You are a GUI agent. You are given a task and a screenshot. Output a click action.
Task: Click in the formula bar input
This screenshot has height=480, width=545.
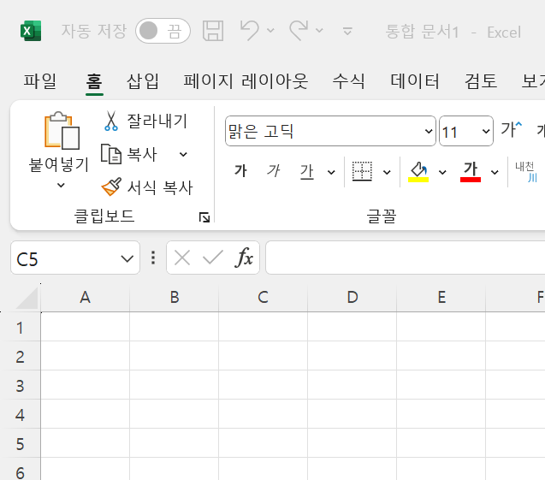click(405, 258)
